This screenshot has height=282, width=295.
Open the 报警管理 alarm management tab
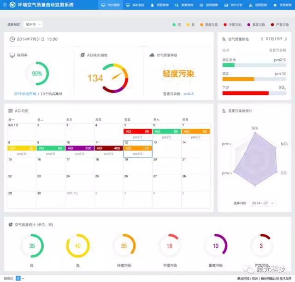pyautogui.click(x=159, y=5)
